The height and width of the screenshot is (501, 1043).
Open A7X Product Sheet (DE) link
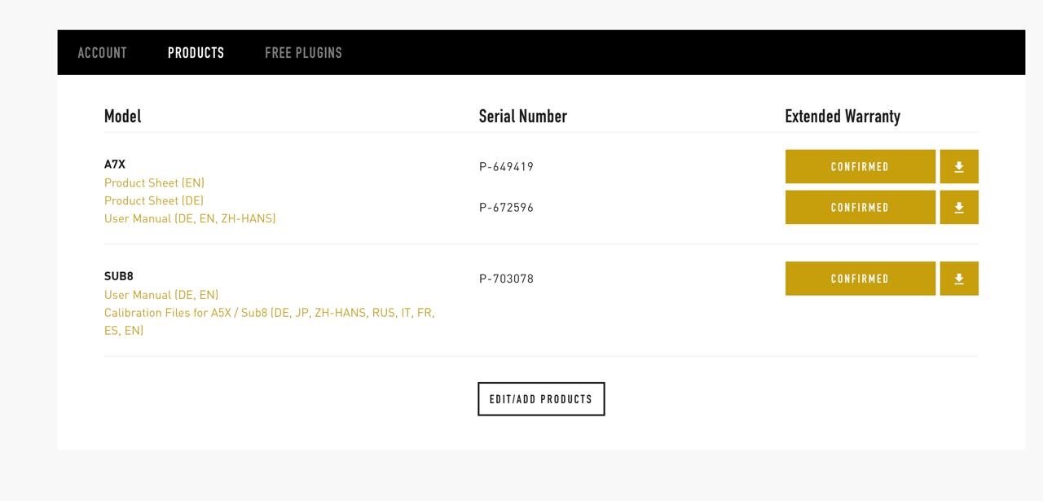click(154, 201)
